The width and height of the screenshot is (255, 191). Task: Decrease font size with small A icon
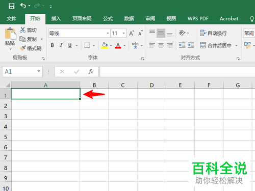140,33
